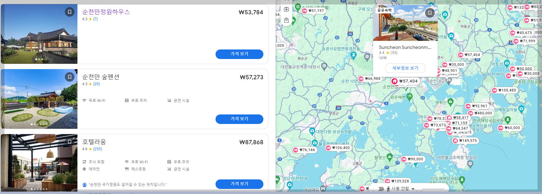542x194 pixels.
Task: Click 가격 보기 for 순천만 숲펜션
Action: coord(239,119)
